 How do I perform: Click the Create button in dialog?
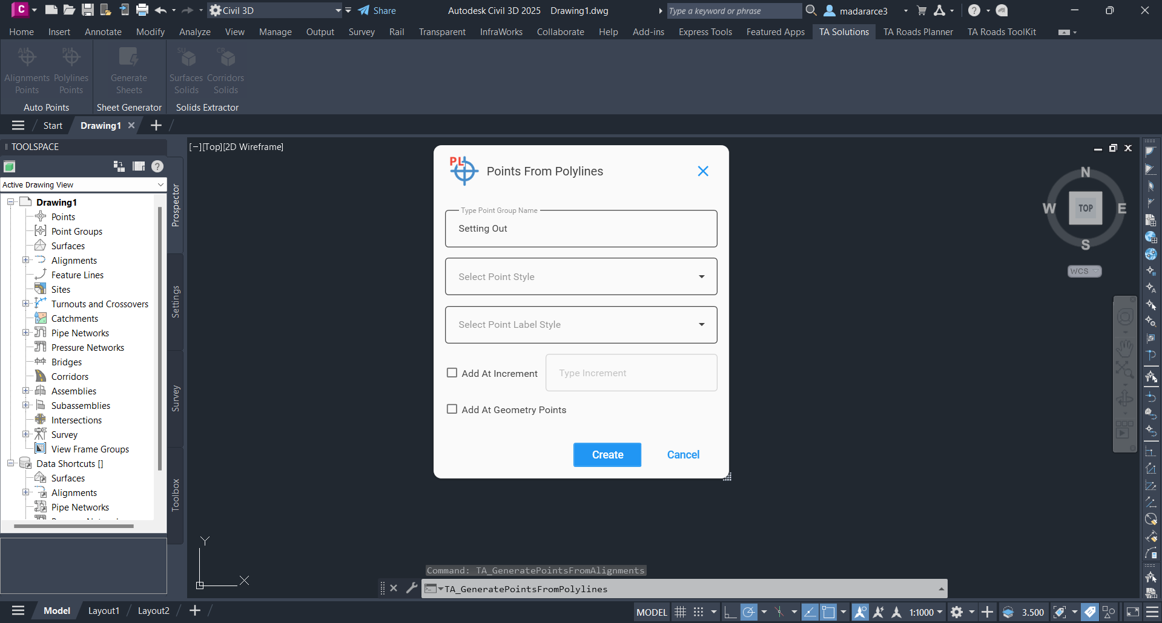(607, 455)
